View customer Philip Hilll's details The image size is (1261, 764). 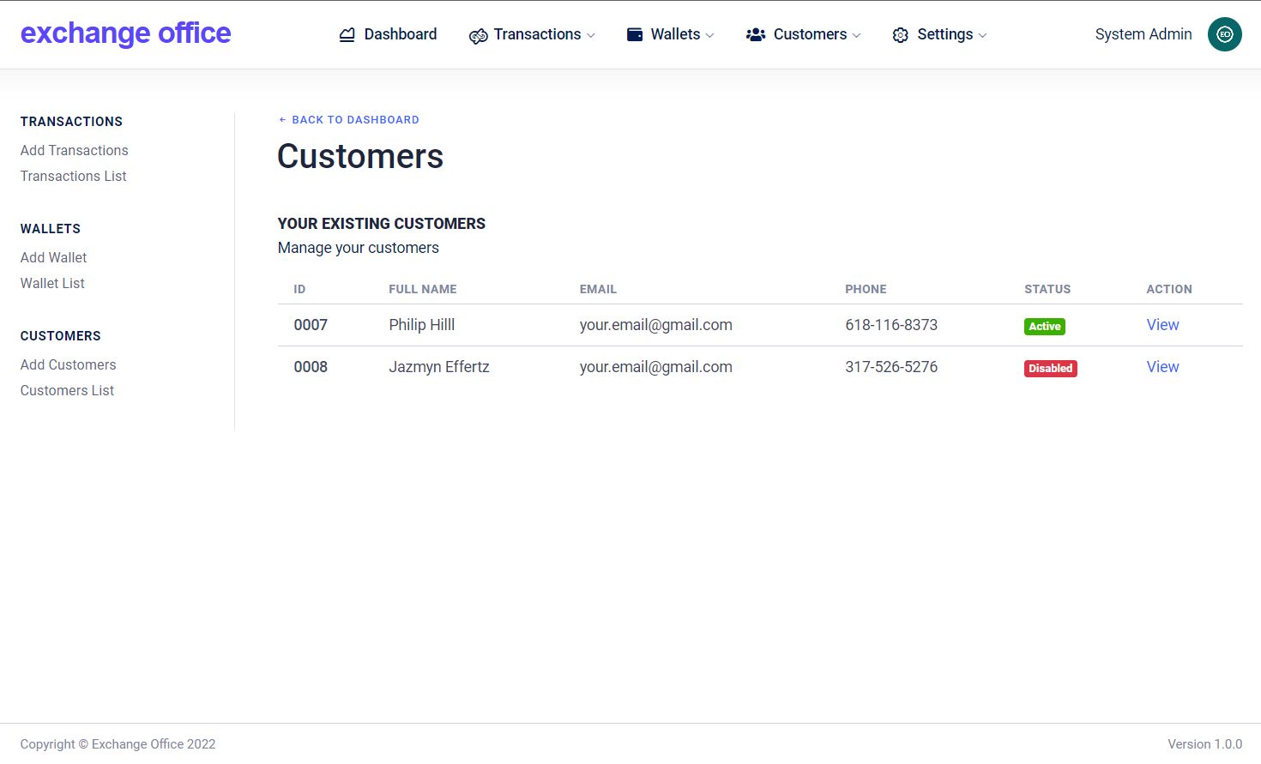click(x=1162, y=325)
